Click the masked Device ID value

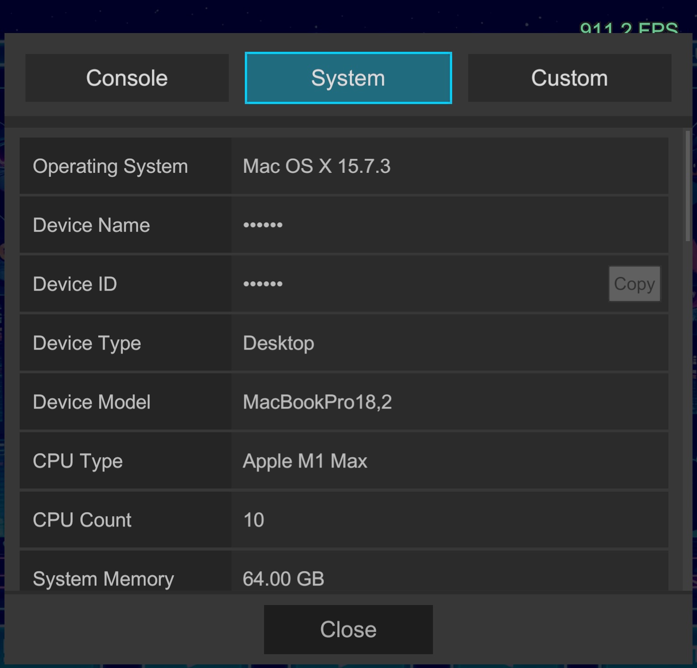(x=263, y=284)
